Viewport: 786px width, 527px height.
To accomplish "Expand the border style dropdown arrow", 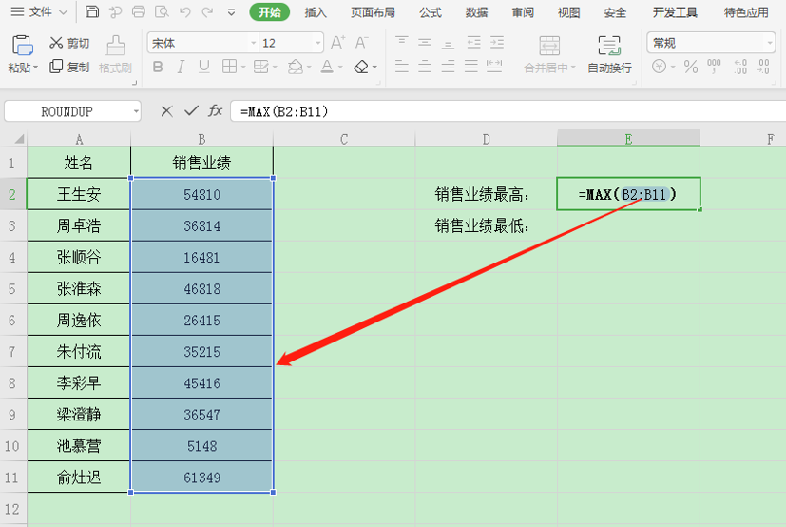I will pos(243,67).
